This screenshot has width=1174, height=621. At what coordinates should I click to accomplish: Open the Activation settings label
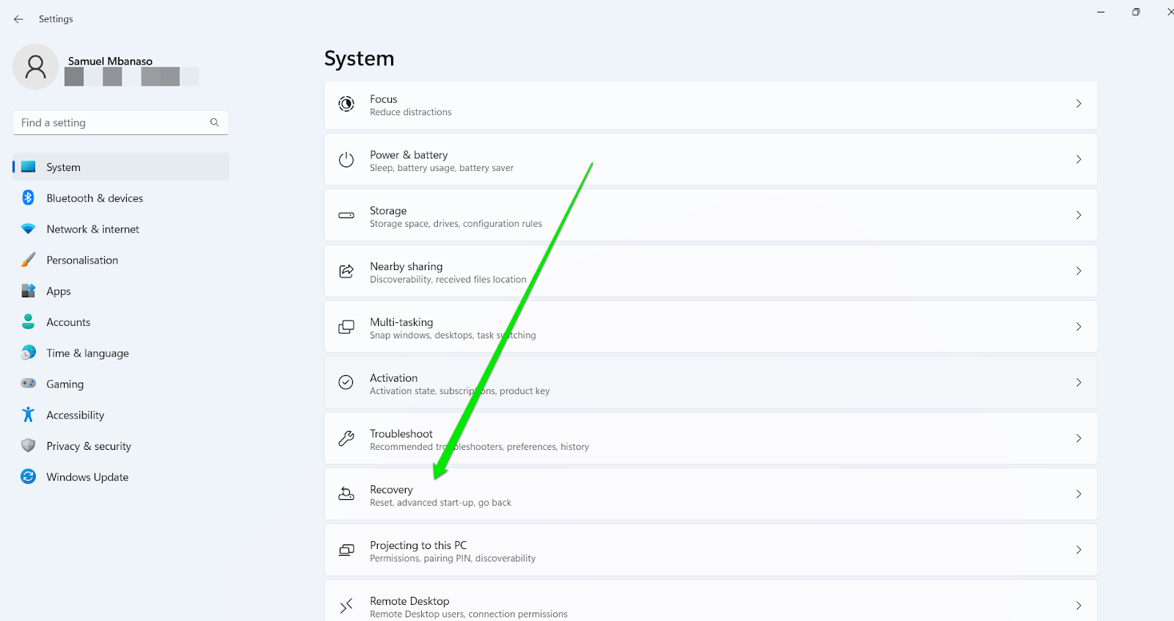[393, 378]
